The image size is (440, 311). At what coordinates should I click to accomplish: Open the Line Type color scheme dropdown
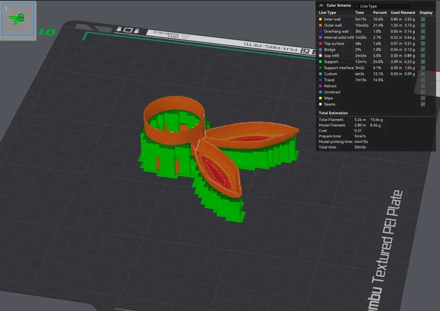click(382, 6)
